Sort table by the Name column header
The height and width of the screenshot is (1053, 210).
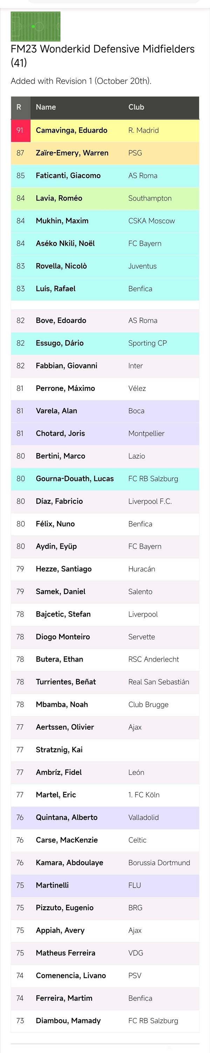pos(45,107)
